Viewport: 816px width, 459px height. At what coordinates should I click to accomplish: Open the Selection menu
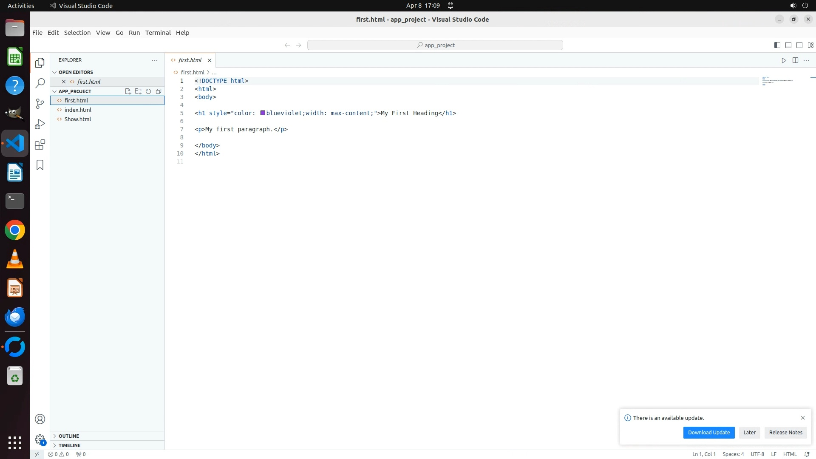(77, 33)
